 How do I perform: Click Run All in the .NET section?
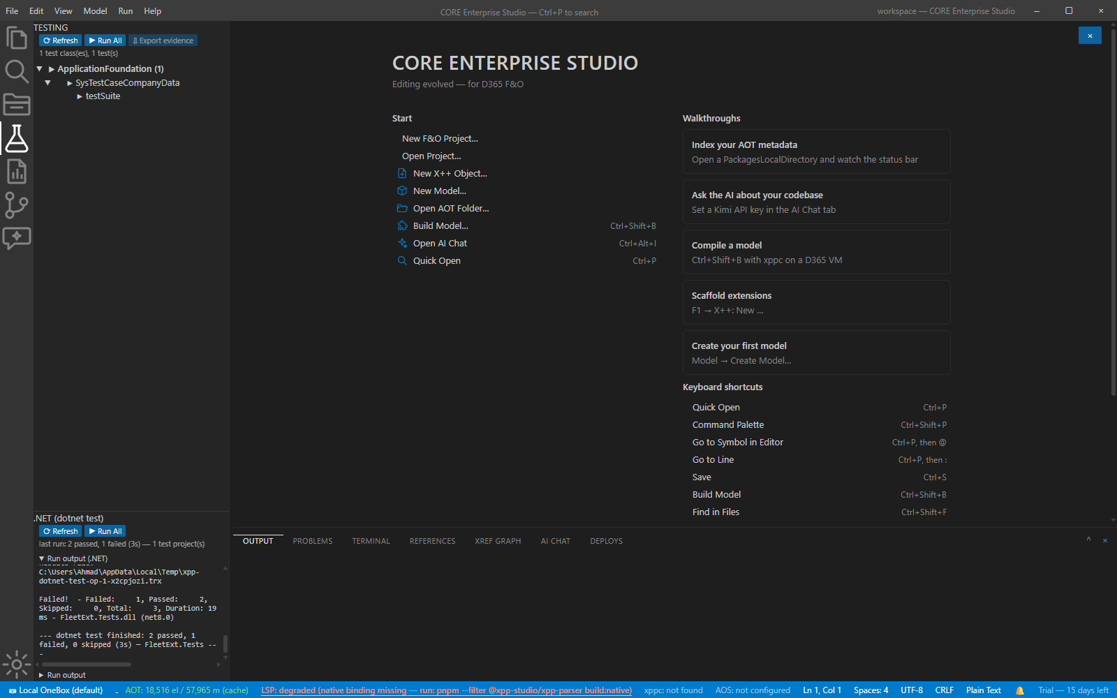(105, 531)
